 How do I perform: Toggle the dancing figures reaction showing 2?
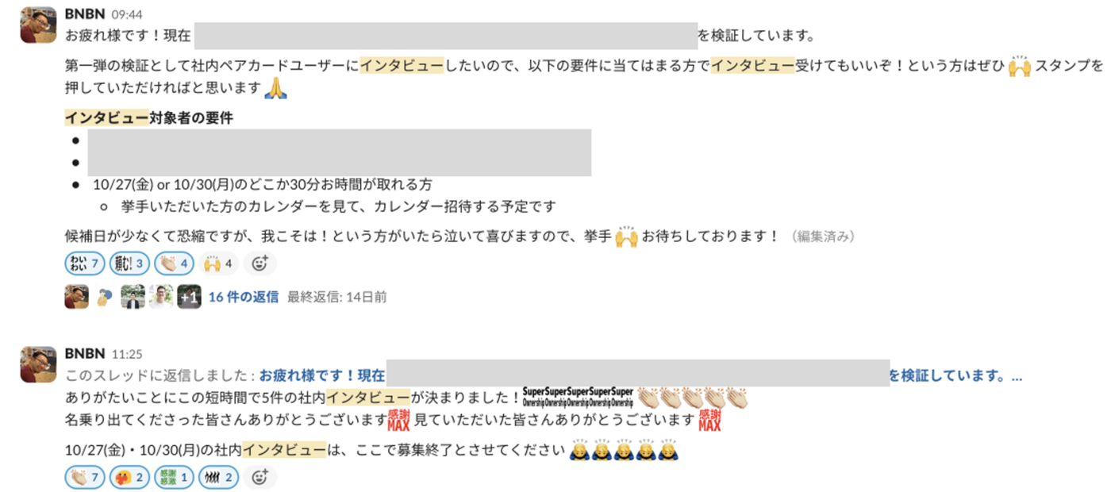click(x=218, y=477)
